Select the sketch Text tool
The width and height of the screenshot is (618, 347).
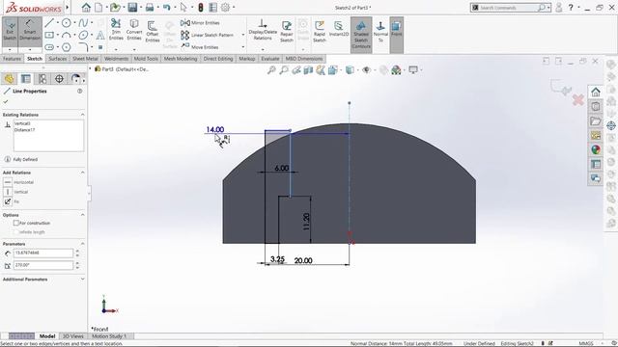100,35
